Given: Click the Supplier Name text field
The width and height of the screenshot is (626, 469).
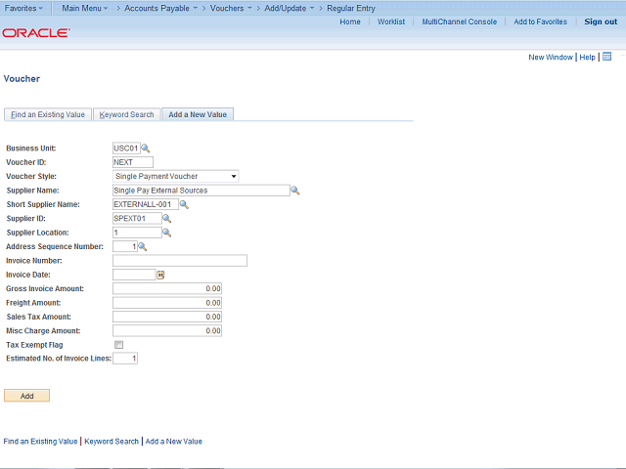Looking at the screenshot, I should [201, 191].
